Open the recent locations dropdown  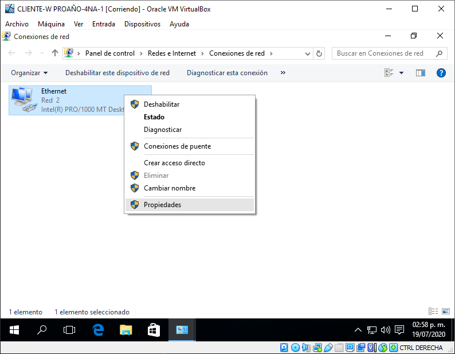(42, 53)
